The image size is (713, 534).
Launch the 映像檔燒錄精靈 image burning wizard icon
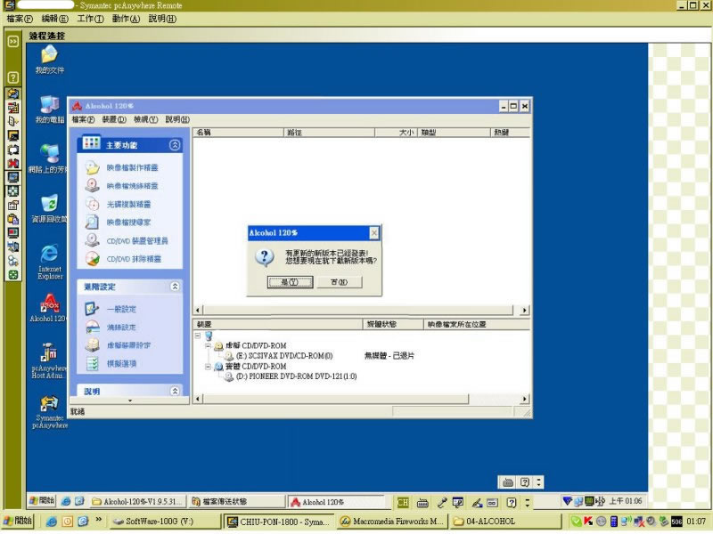(93, 186)
